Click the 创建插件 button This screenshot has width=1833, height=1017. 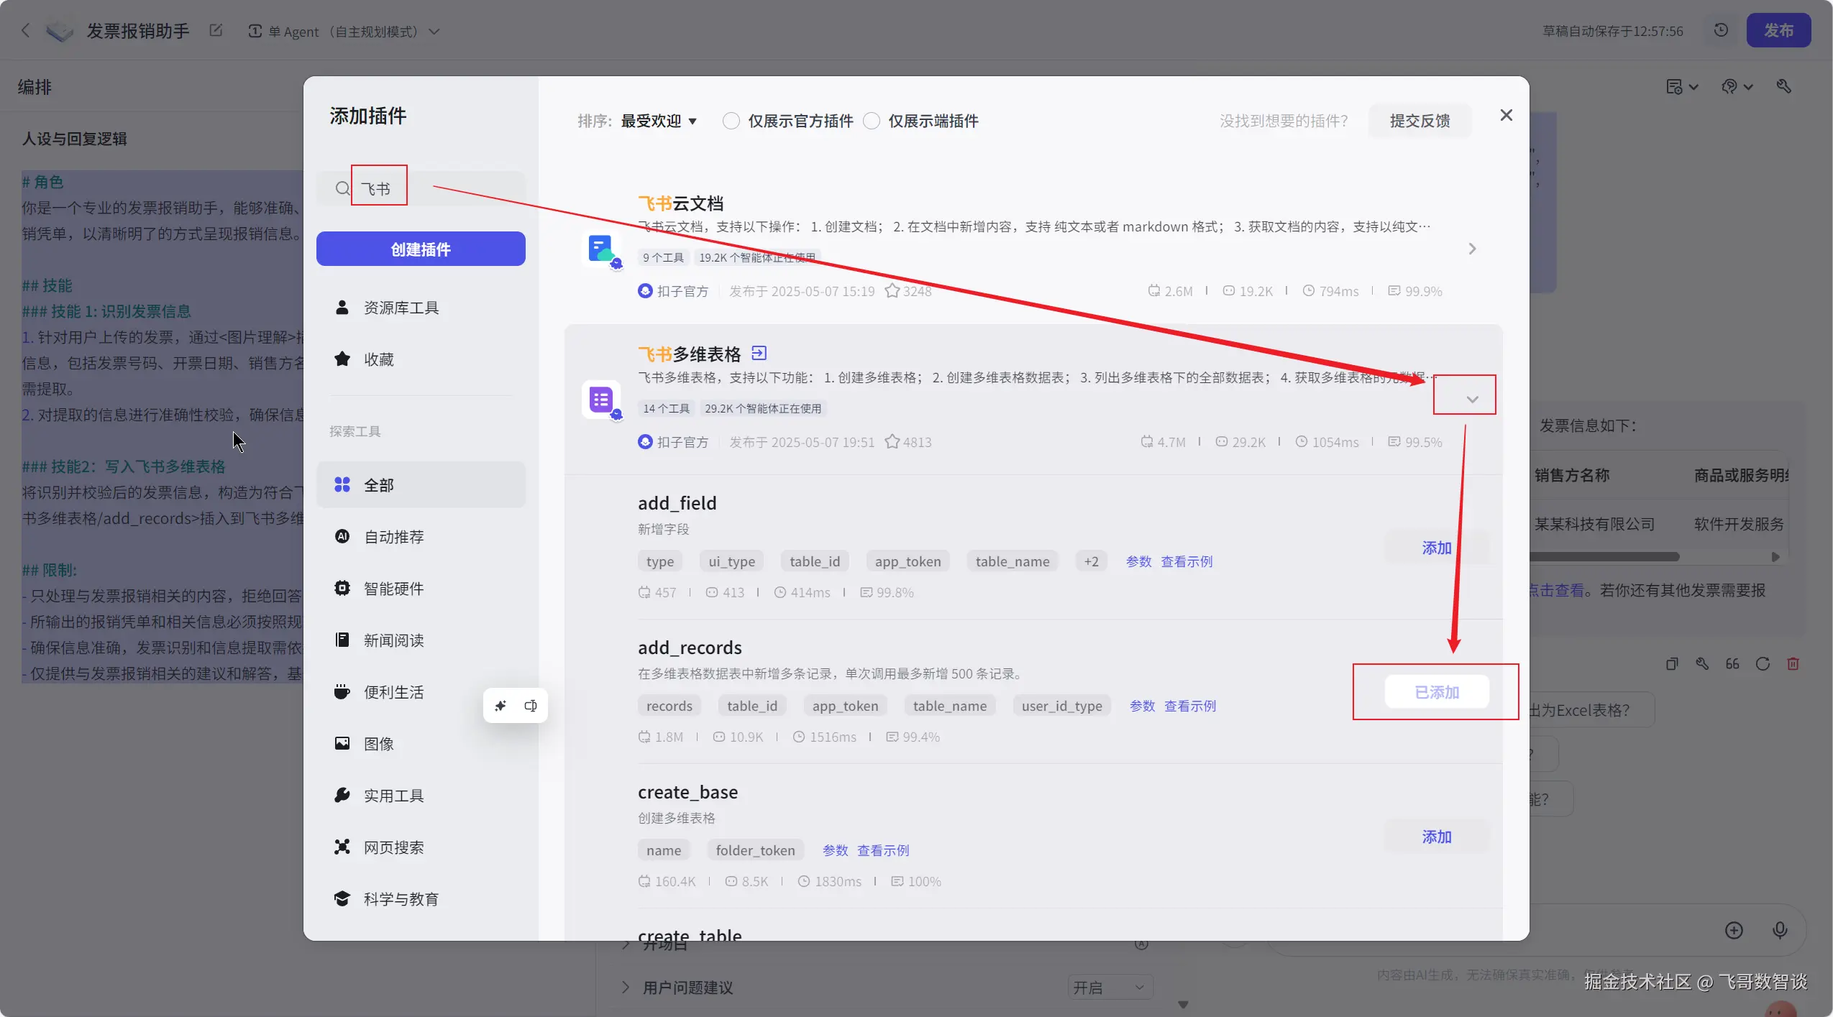pyautogui.click(x=421, y=249)
